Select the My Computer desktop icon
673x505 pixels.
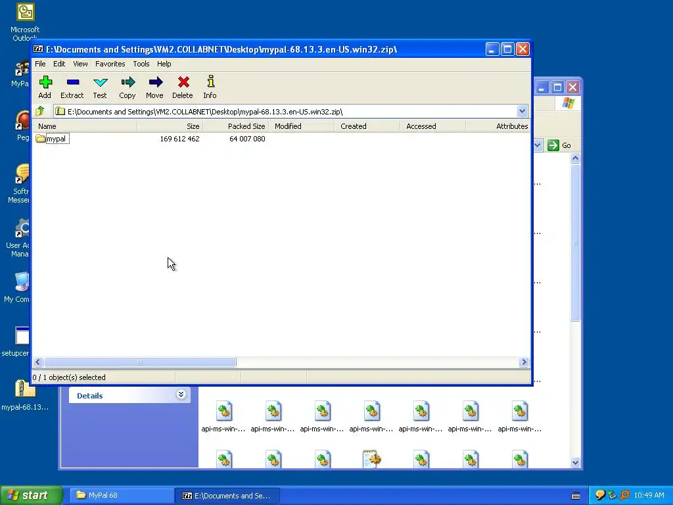click(17, 288)
